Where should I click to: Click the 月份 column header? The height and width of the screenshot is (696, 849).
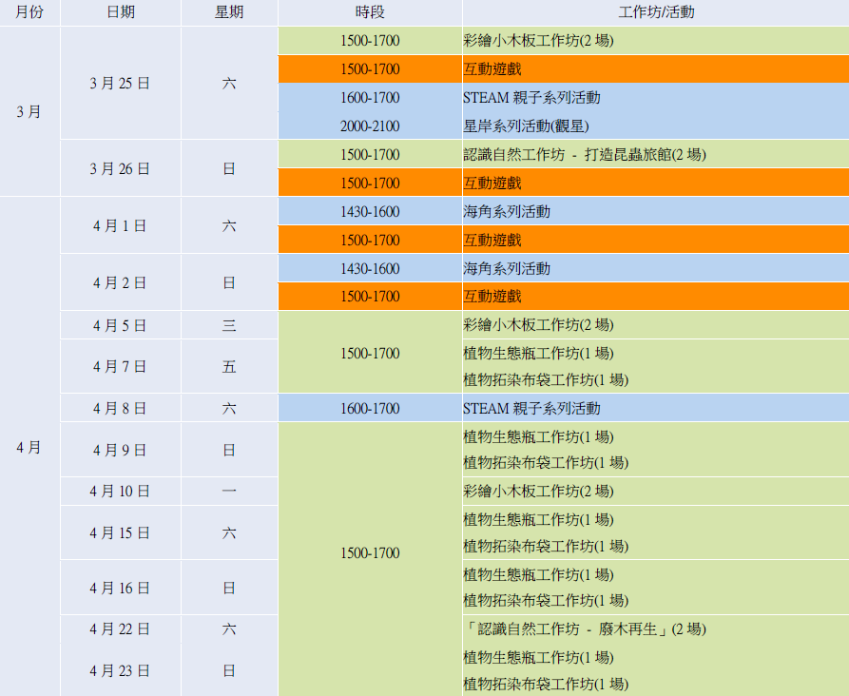click(x=29, y=12)
